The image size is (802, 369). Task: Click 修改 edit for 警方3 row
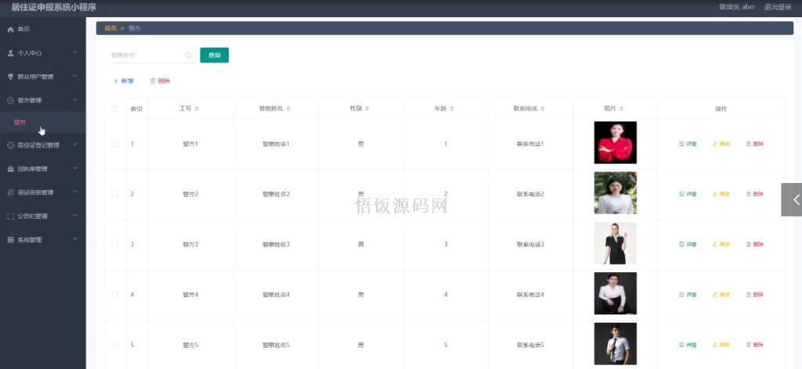721,245
